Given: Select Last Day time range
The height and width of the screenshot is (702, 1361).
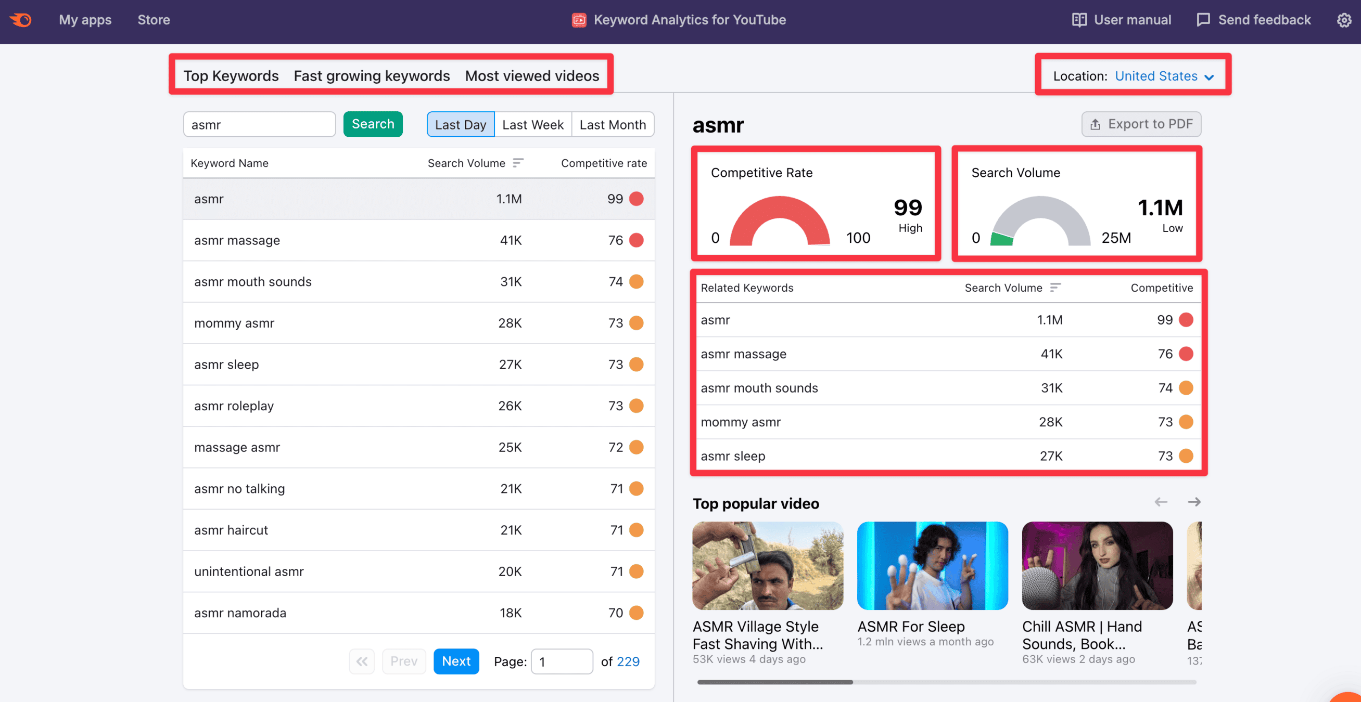Looking at the screenshot, I should tap(460, 125).
